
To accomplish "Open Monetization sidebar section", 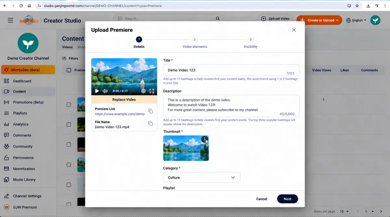I will click(28, 169).
